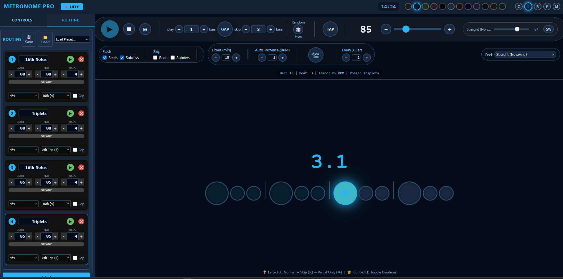Select the C layout button
The width and height of the screenshot is (563, 279).
point(519,7)
